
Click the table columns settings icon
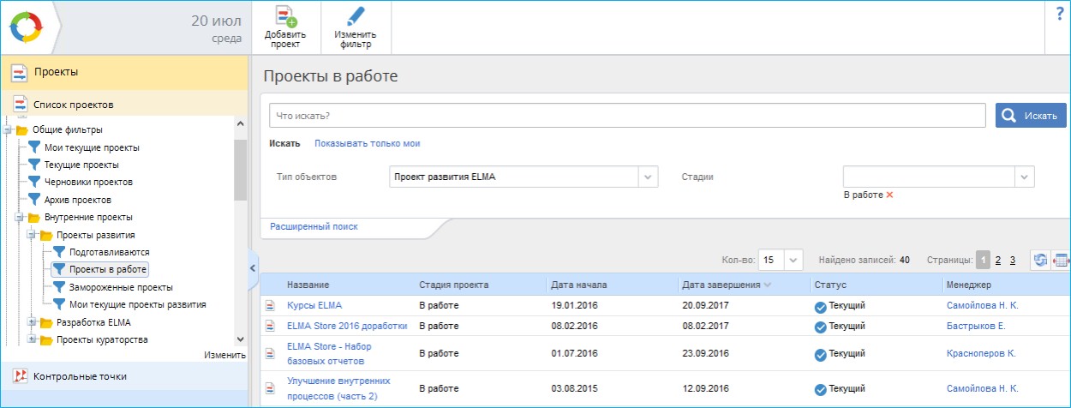pyautogui.click(x=1062, y=260)
